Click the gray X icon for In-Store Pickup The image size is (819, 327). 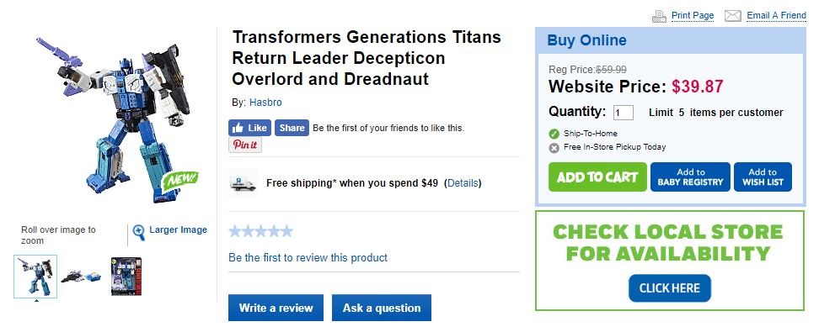(554, 148)
